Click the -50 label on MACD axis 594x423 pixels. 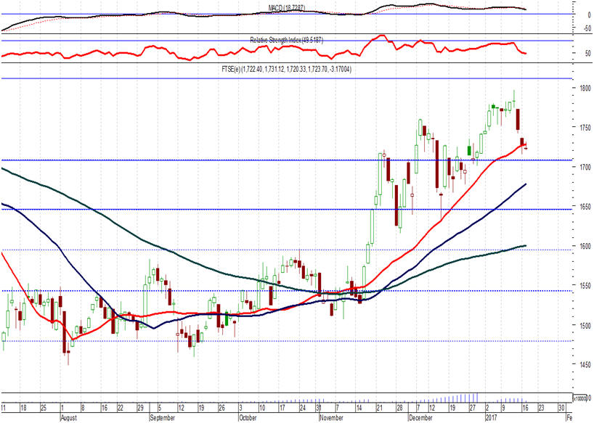587,28
